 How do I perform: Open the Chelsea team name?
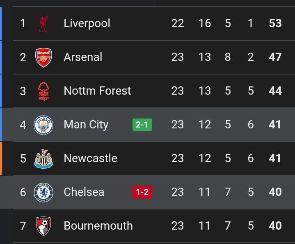[x=84, y=192]
